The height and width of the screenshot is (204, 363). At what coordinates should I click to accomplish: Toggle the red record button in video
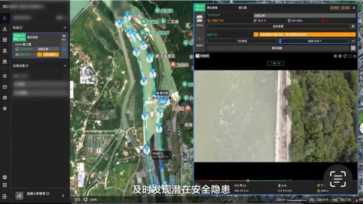coord(335,56)
